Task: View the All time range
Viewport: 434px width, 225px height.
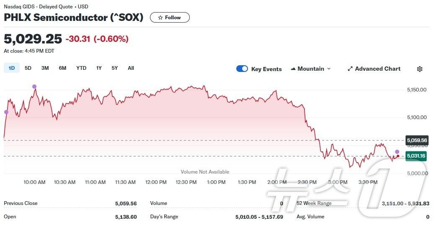Action: [x=131, y=68]
